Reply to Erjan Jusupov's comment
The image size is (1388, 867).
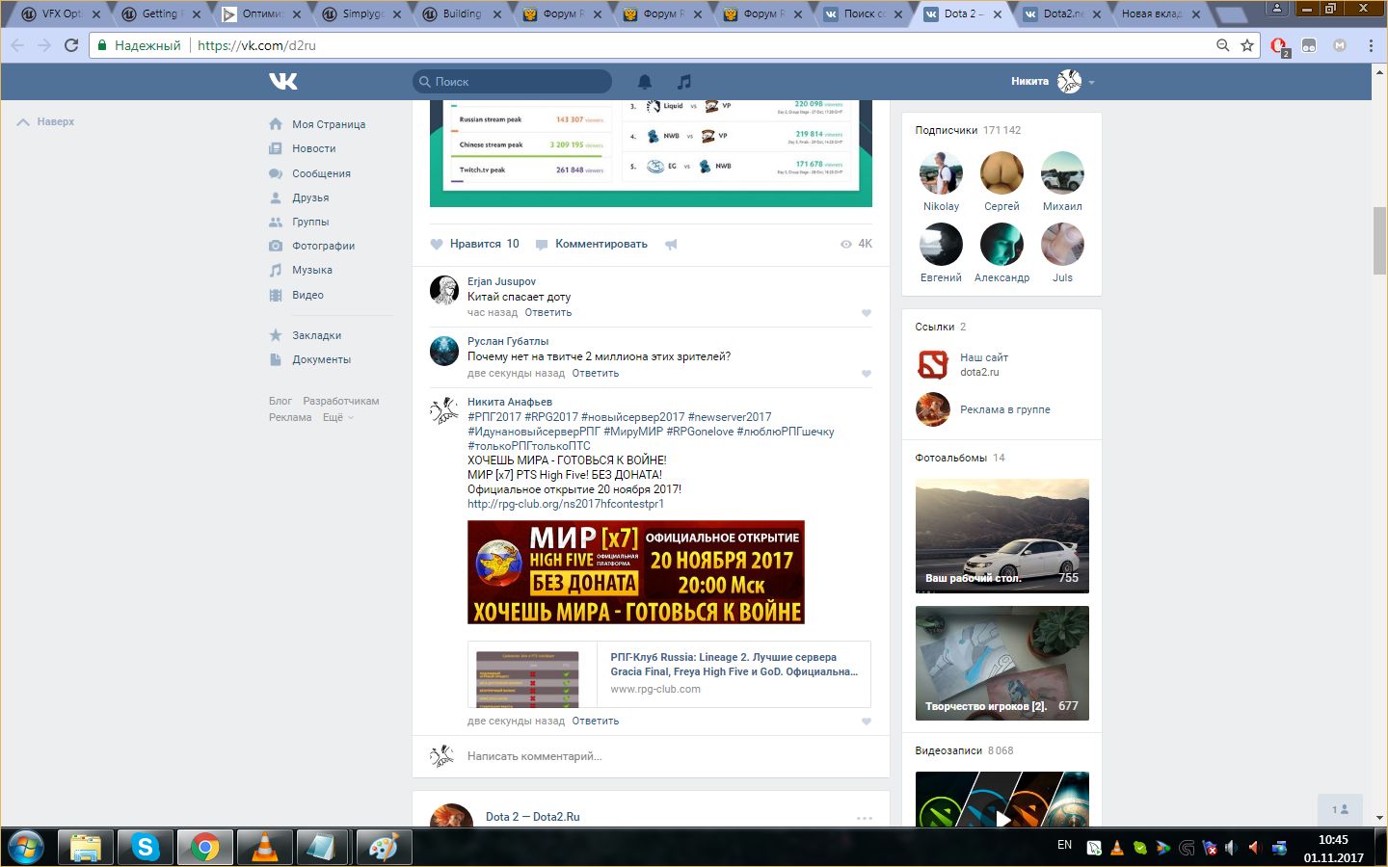click(548, 312)
